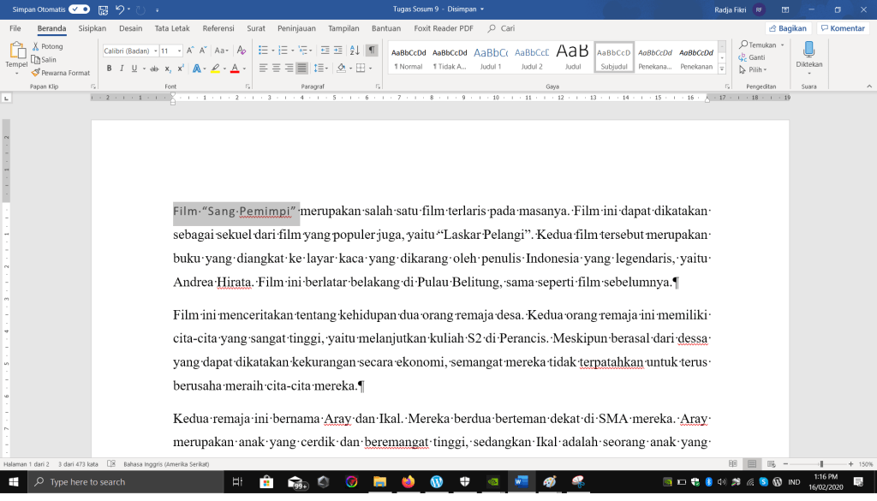Click the bullet list icon

(264, 51)
